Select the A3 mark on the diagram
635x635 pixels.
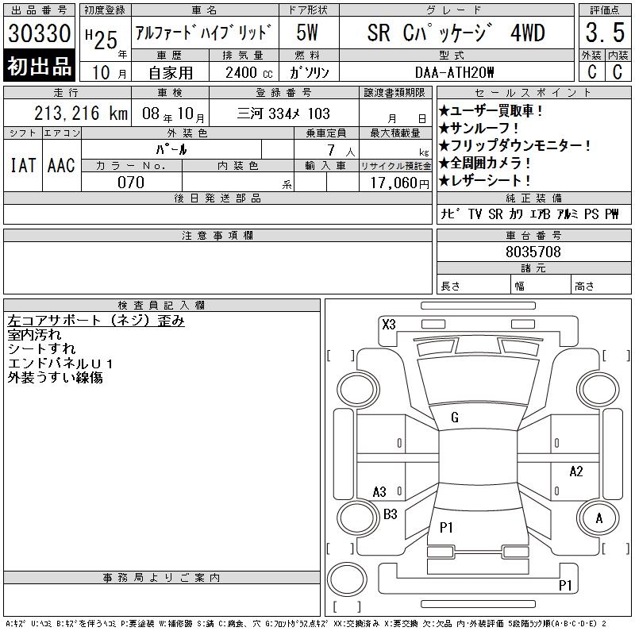pos(379,492)
